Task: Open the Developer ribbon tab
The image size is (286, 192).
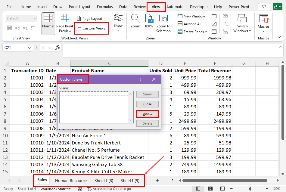Action: click(x=199, y=7)
